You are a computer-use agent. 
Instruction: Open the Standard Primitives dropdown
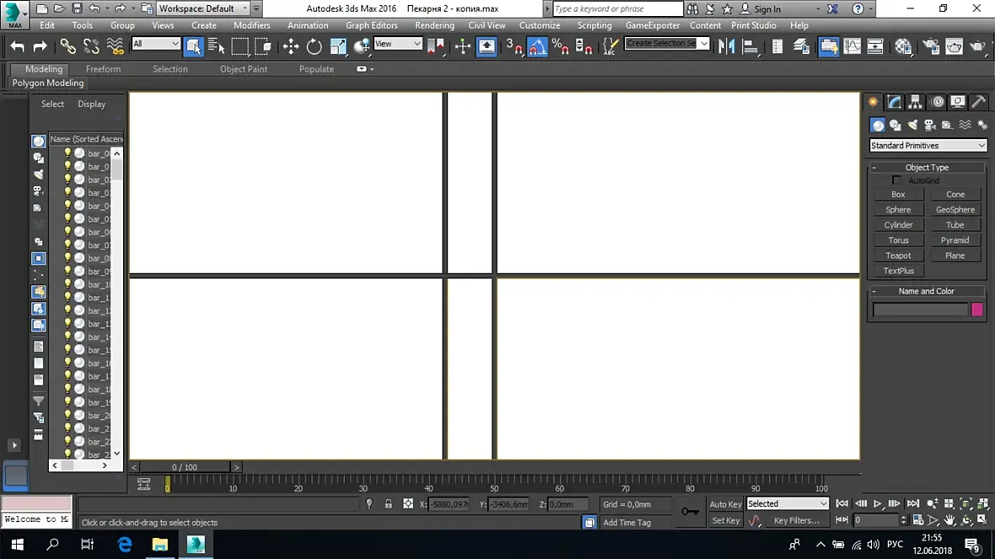coord(928,145)
